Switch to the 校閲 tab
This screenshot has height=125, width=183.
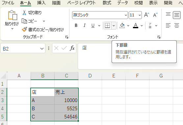[139, 3]
